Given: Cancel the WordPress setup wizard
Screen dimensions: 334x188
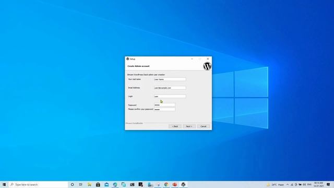Looking at the screenshot, I should [203, 126].
